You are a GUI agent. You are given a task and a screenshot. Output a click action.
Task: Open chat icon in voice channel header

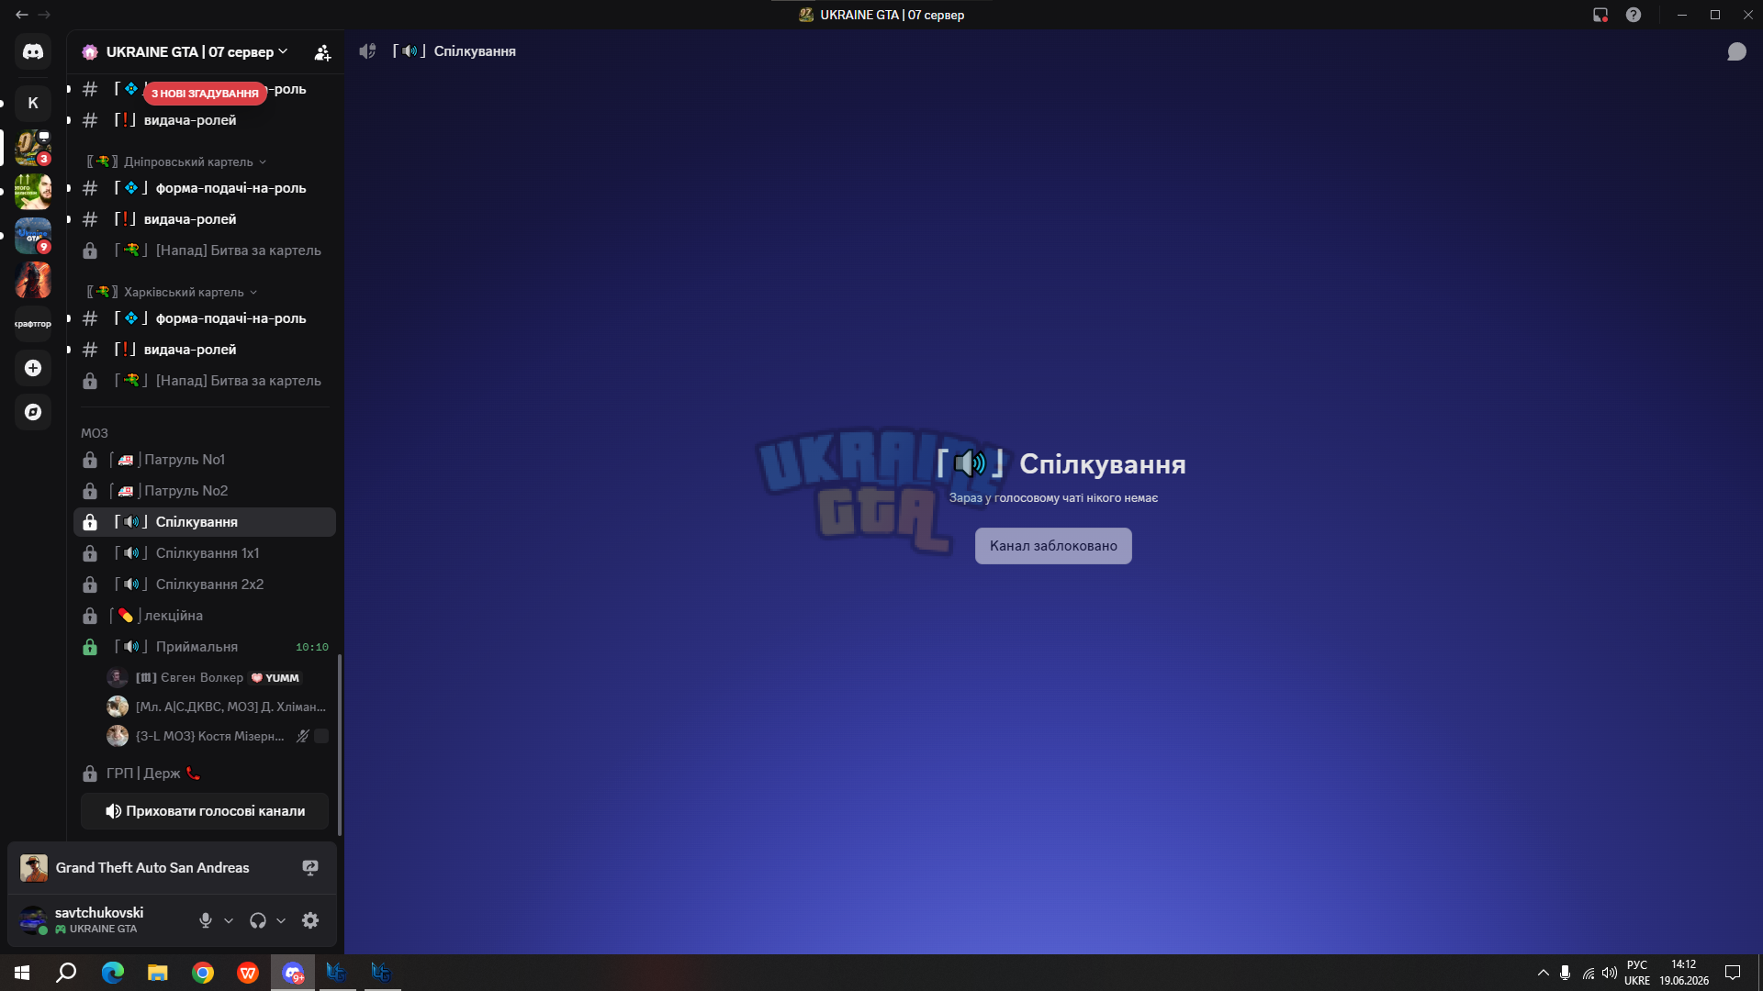1736,51
